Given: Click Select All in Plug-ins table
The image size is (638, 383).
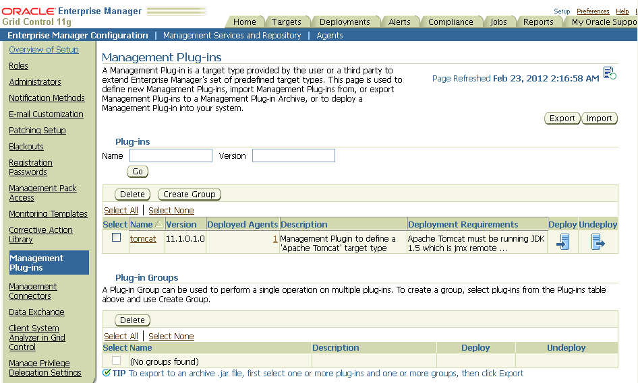Looking at the screenshot, I should pos(121,211).
